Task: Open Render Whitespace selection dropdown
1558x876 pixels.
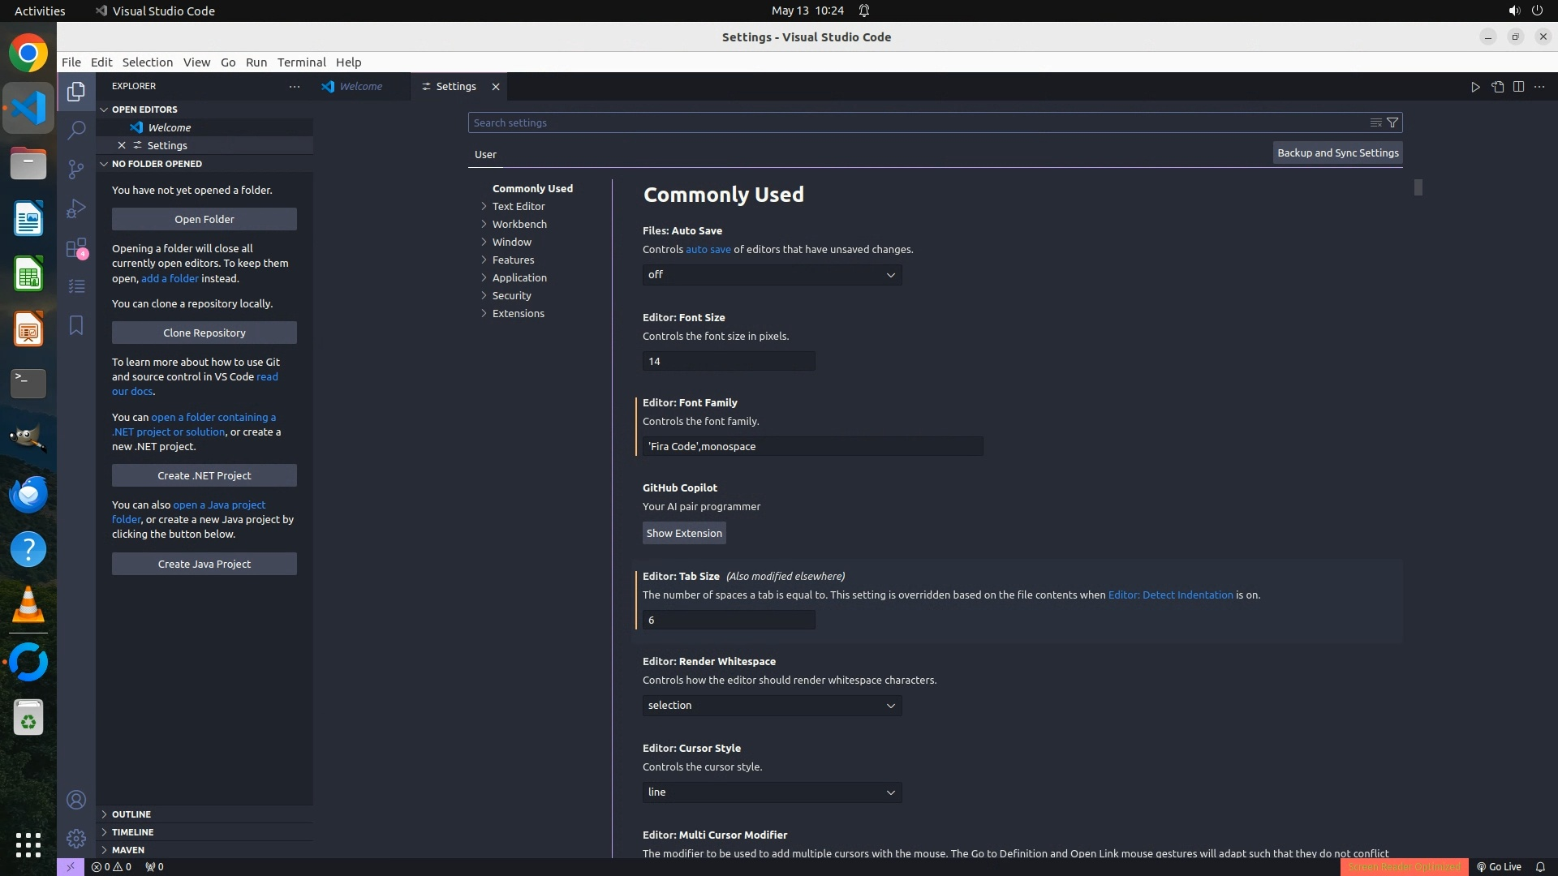Action: pyautogui.click(x=772, y=706)
